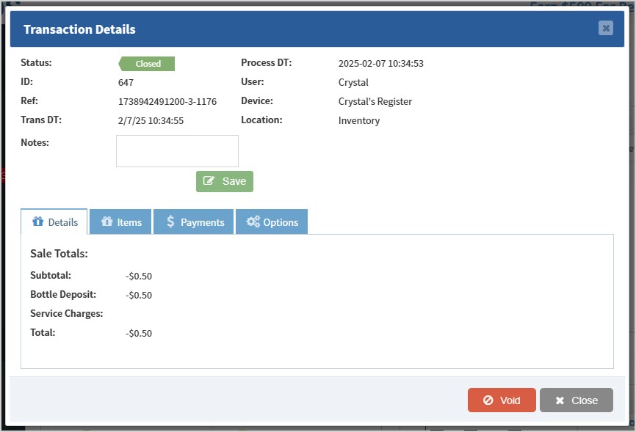Click the X icon in the modal header
The image size is (636, 432).
606,29
